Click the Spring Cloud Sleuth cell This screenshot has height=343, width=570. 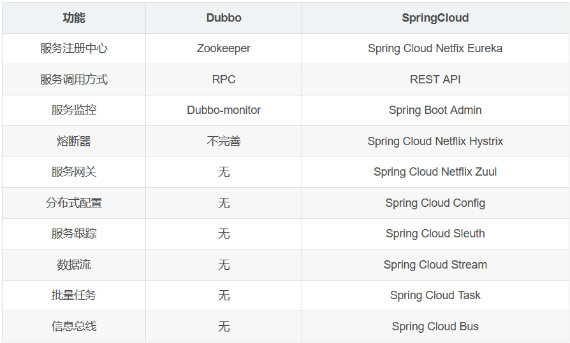pos(435,234)
